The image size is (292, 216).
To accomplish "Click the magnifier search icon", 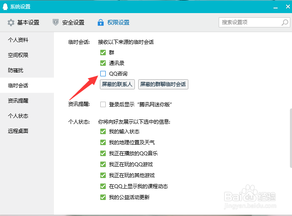I will pyautogui.click(x=285, y=22).
